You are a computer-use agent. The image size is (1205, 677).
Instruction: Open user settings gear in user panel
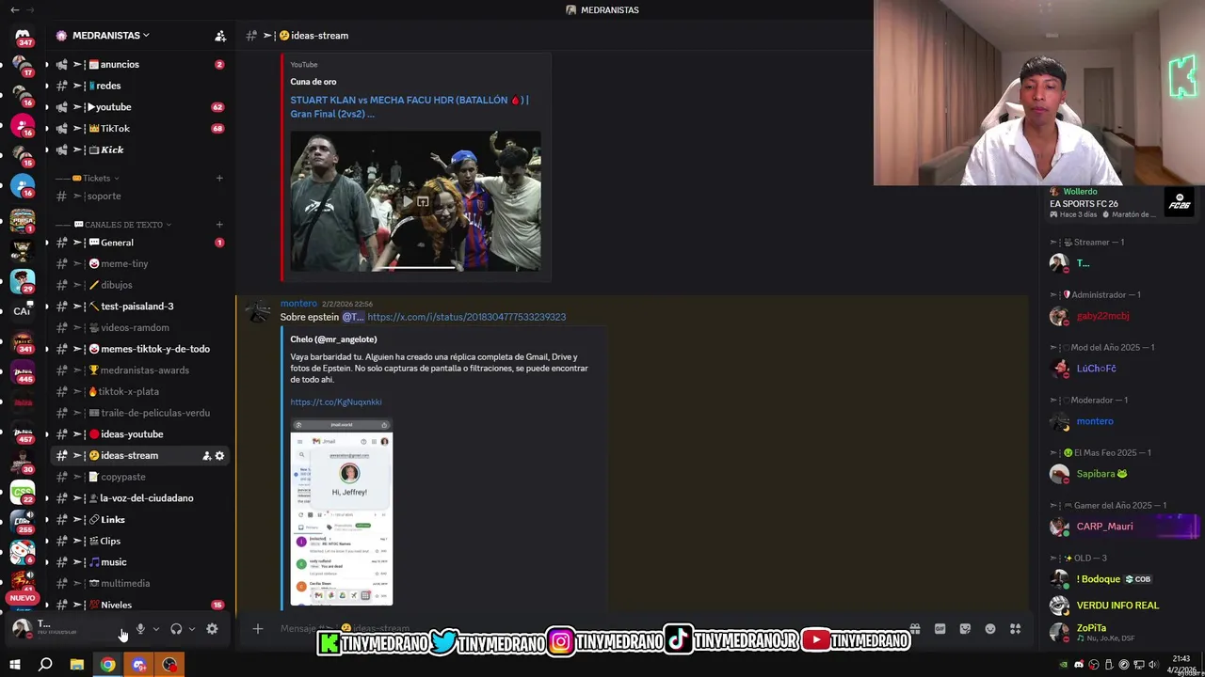click(212, 629)
